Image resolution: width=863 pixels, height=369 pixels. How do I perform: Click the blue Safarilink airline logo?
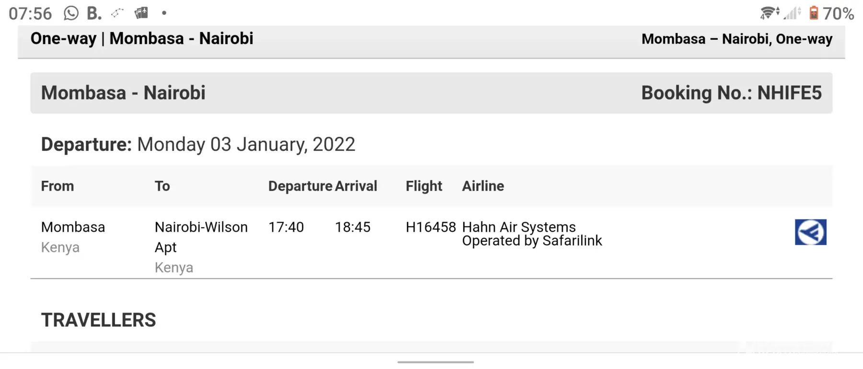click(x=810, y=232)
